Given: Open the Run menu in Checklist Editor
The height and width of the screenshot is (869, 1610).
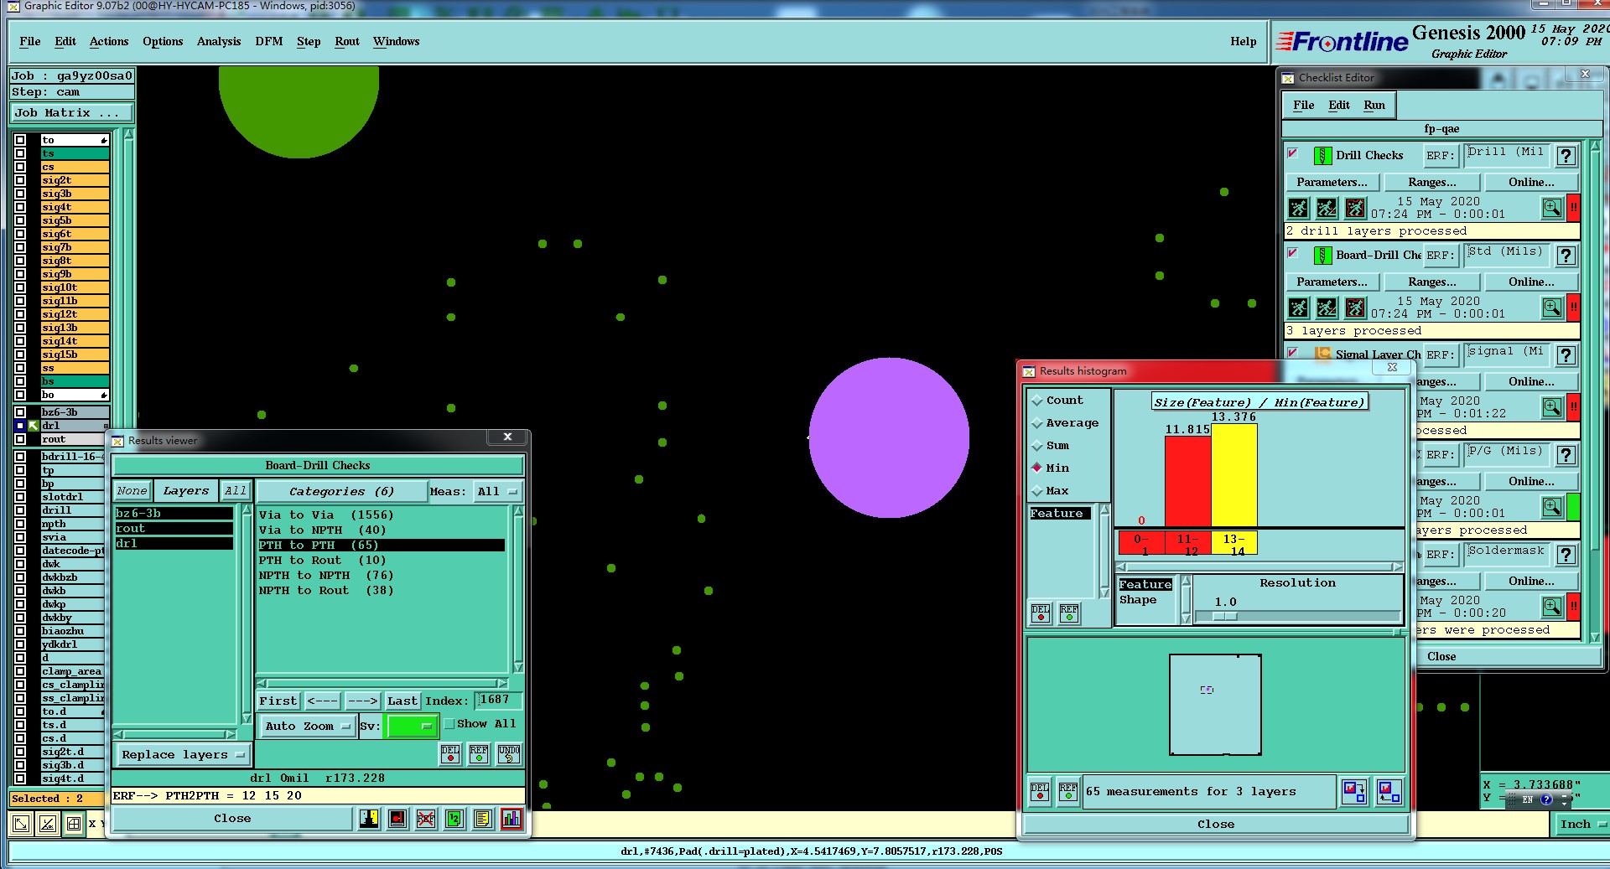Looking at the screenshot, I should [1374, 105].
